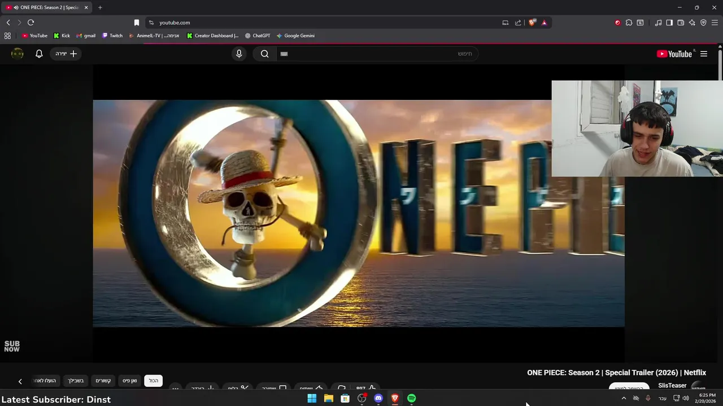Open Discord from the taskbar
Screen dimensions: 723x406
(378, 399)
